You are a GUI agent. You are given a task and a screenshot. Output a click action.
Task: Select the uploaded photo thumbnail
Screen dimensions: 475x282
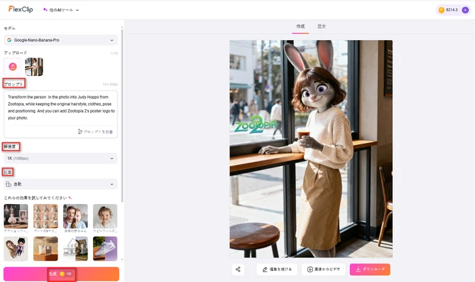click(34, 66)
